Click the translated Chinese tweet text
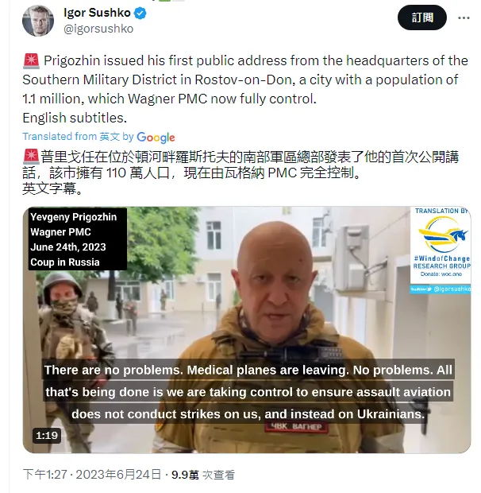 click(240, 173)
